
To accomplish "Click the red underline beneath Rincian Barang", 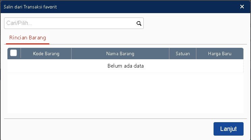I will [x=28, y=43].
